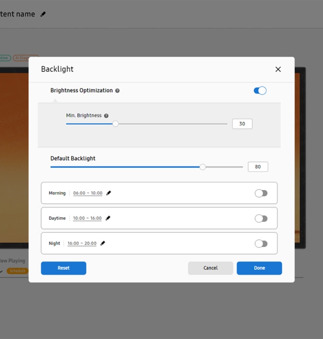Click the Default Backlight value field showing 80
The width and height of the screenshot is (323, 339).
(257, 167)
